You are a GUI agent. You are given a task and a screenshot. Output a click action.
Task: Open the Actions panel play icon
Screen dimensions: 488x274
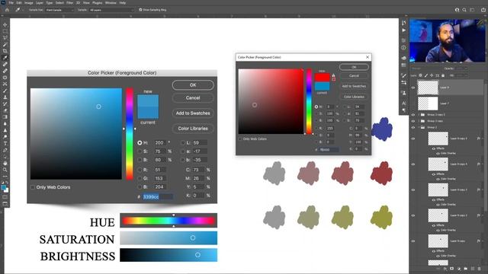(403, 30)
